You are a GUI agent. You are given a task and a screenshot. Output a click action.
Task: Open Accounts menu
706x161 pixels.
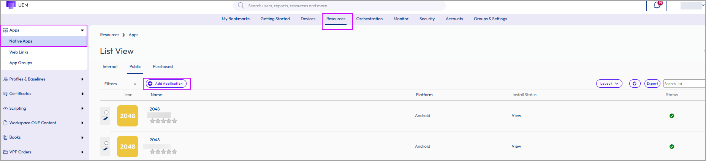coord(454,19)
